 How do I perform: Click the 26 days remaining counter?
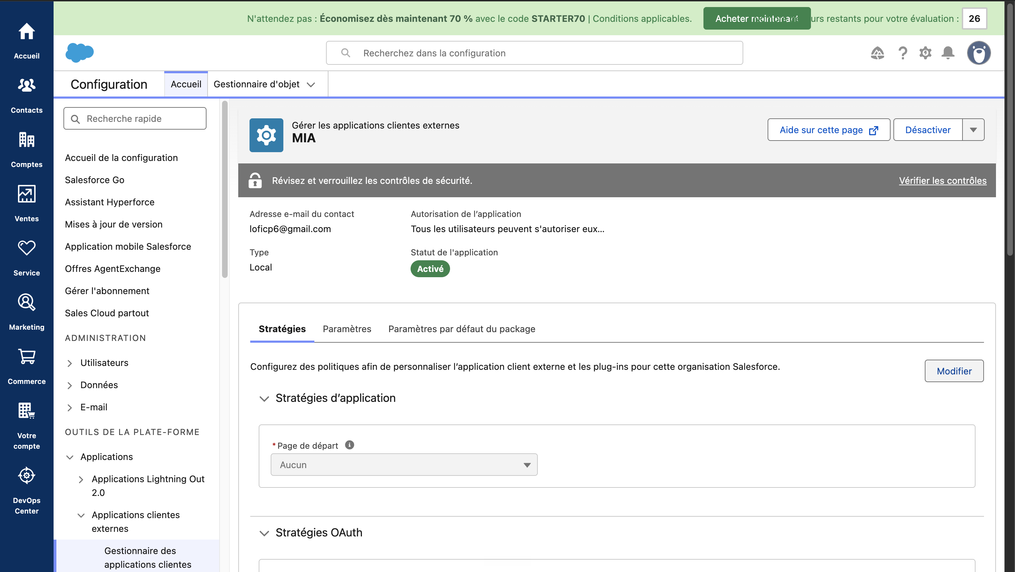(974, 19)
